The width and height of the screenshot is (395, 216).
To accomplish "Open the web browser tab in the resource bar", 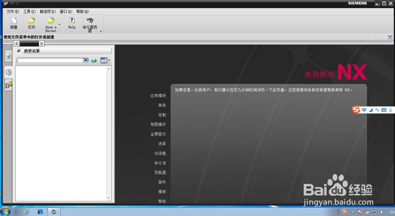I will [9, 56].
